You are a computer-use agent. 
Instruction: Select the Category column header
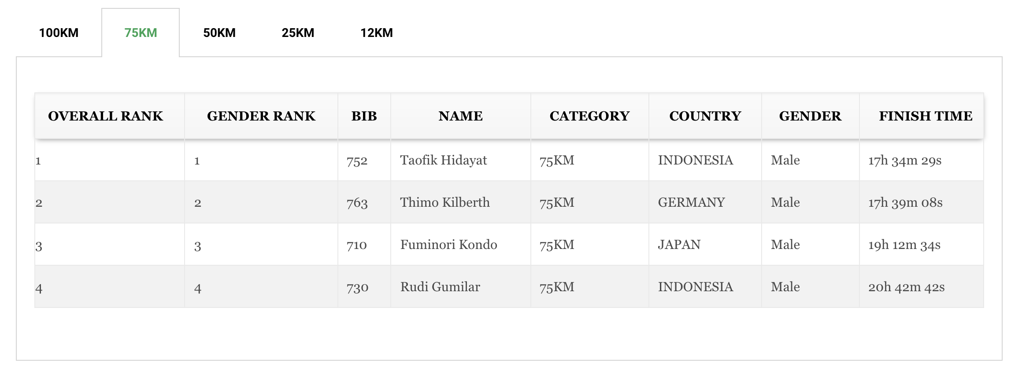pyautogui.click(x=589, y=116)
